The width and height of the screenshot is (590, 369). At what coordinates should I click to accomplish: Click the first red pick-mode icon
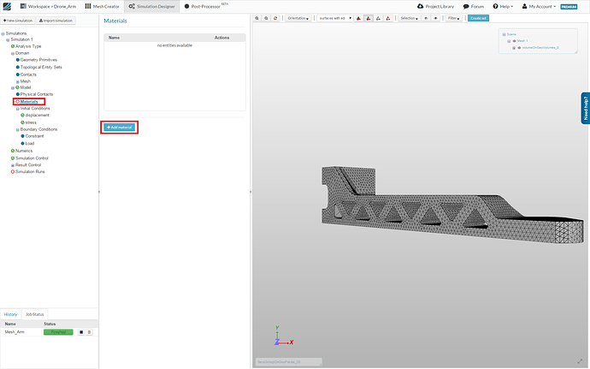(x=358, y=18)
